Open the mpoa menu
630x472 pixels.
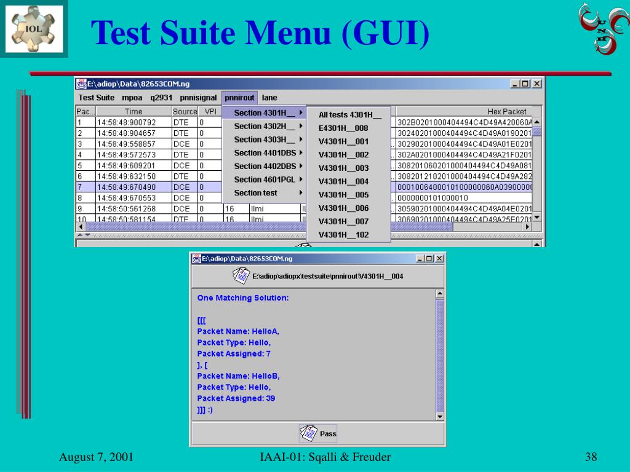132,98
